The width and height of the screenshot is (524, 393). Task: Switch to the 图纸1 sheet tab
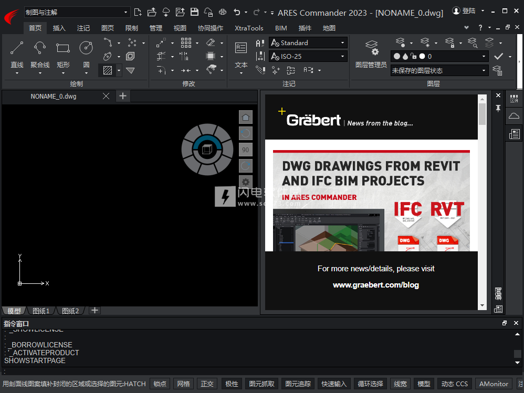[41, 311]
